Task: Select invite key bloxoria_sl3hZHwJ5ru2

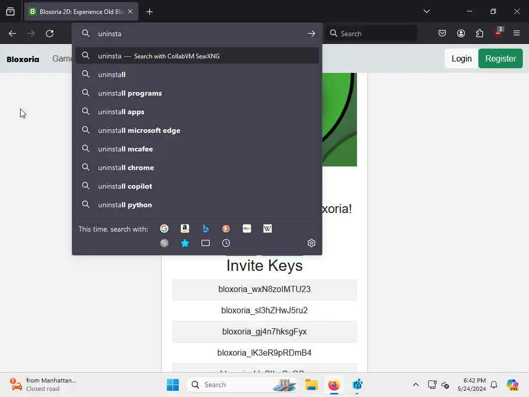Action: coord(264,310)
